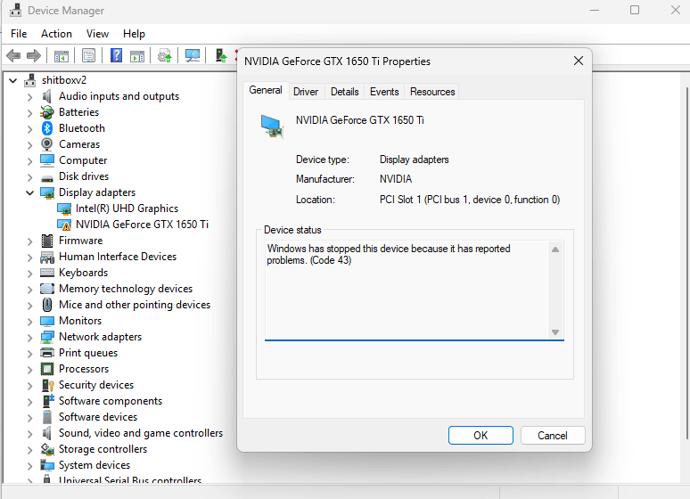Expand the Software devices node
690x499 pixels.
click(30, 417)
